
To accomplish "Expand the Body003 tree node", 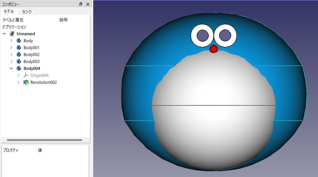I will [x=12, y=61].
